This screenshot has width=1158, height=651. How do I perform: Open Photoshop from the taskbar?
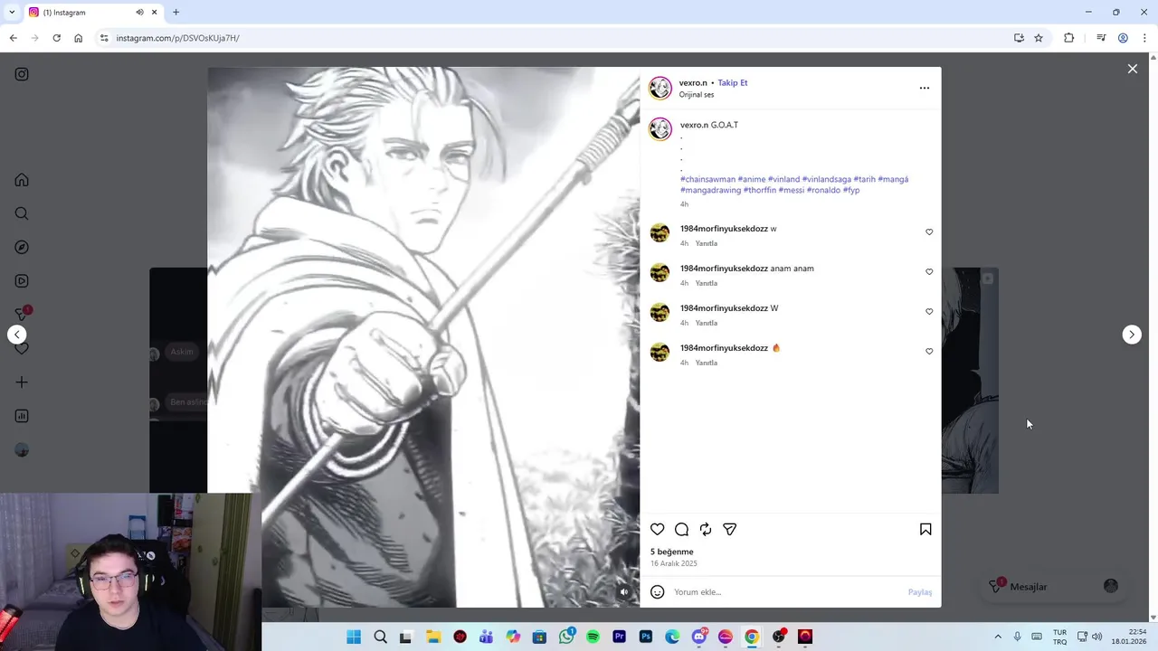click(x=646, y=637)
